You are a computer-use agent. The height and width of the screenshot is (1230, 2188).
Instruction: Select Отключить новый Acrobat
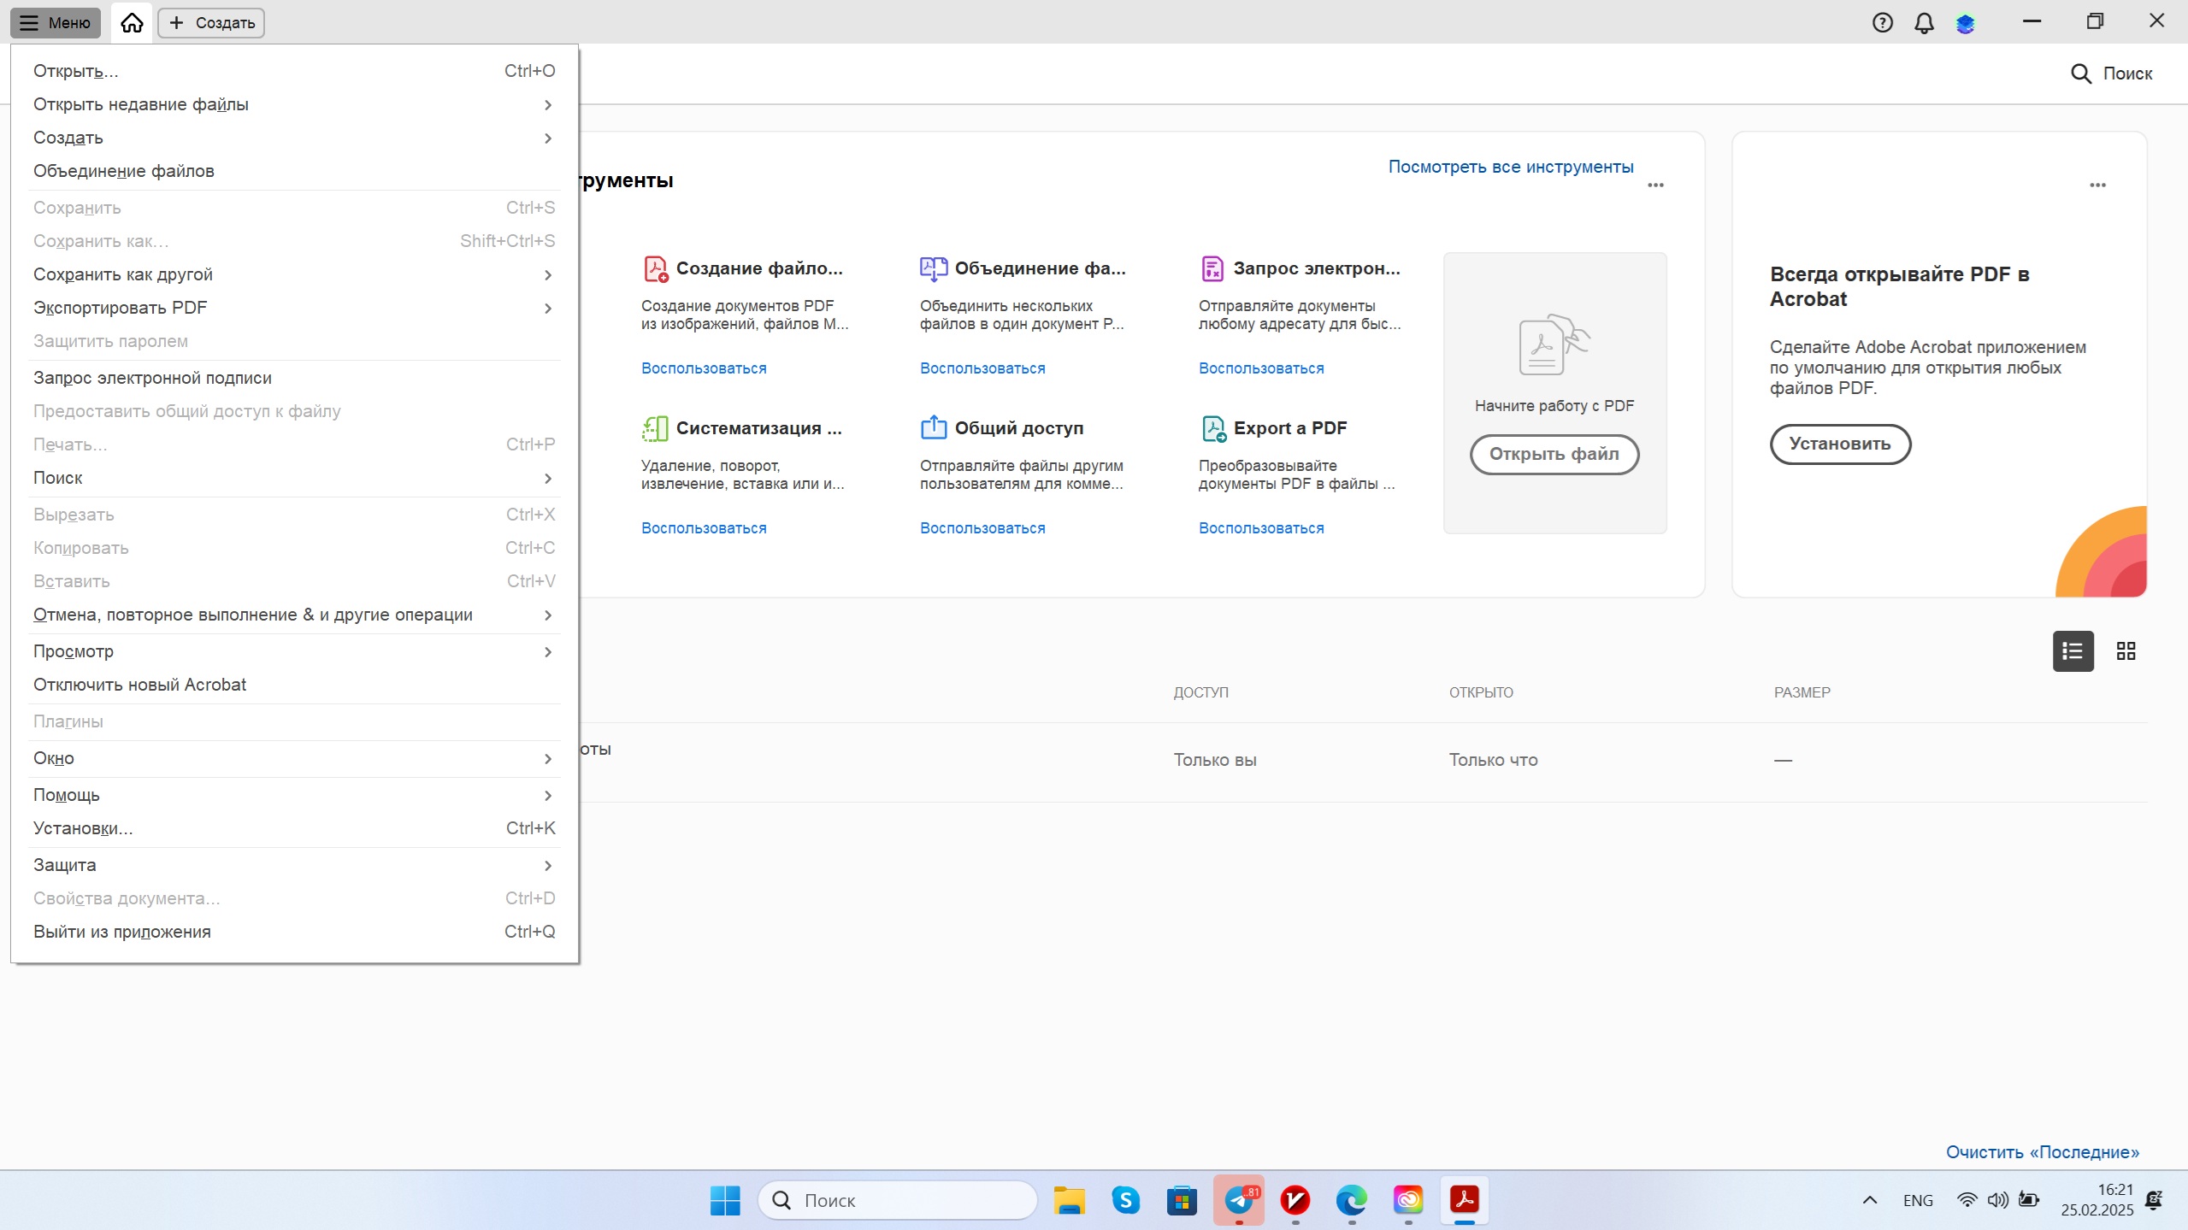click(x=294, y=685)
